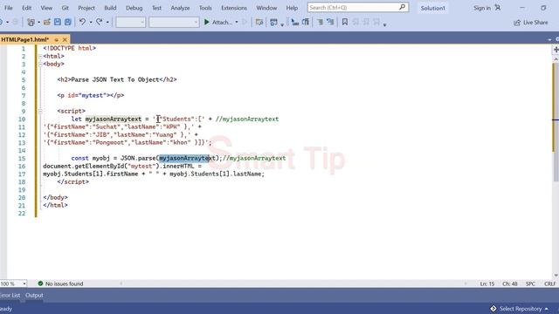Open the Attach button dropdown arrow

tap(237, 23)
